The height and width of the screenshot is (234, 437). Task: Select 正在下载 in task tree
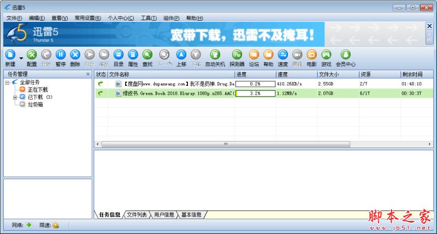click(x=38, y=90)
